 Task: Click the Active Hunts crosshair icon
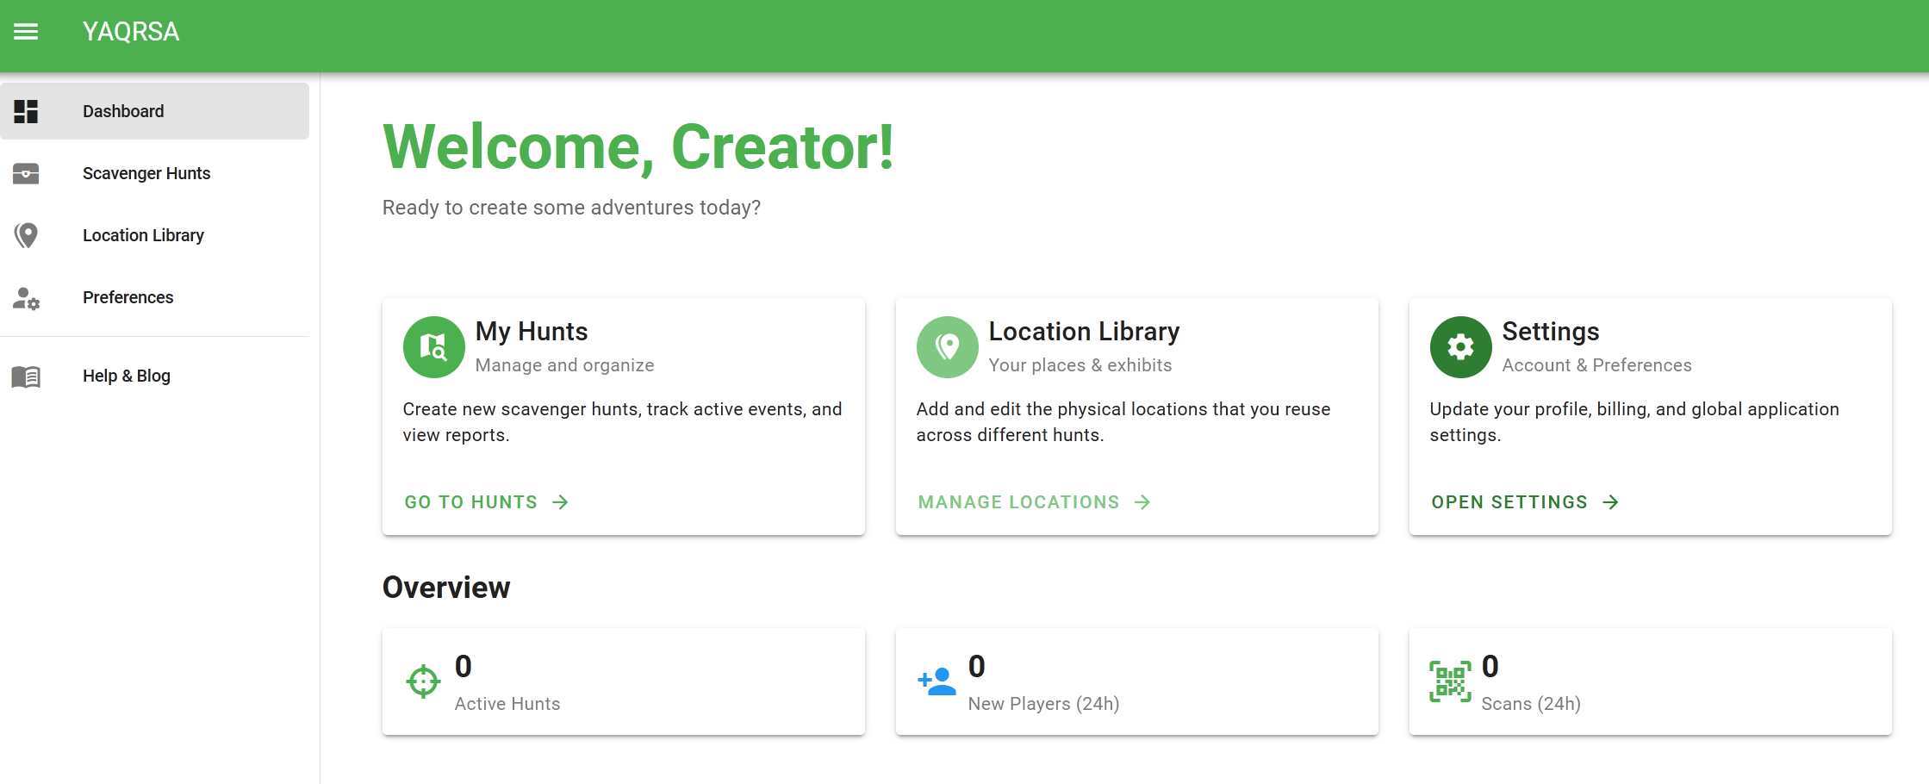423,681
